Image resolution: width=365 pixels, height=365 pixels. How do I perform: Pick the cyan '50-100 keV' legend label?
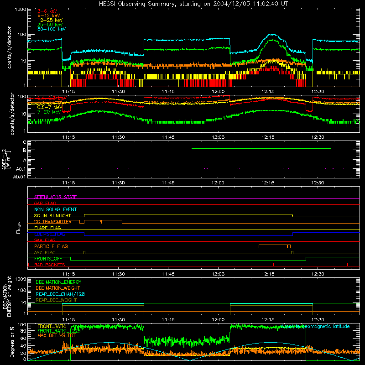click(x=52, y=29)
